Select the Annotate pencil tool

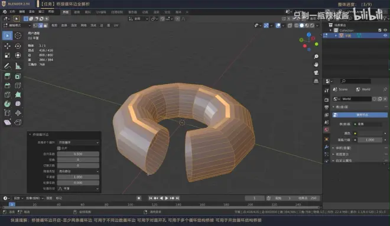pyautogui.click(x=8, y=66)
